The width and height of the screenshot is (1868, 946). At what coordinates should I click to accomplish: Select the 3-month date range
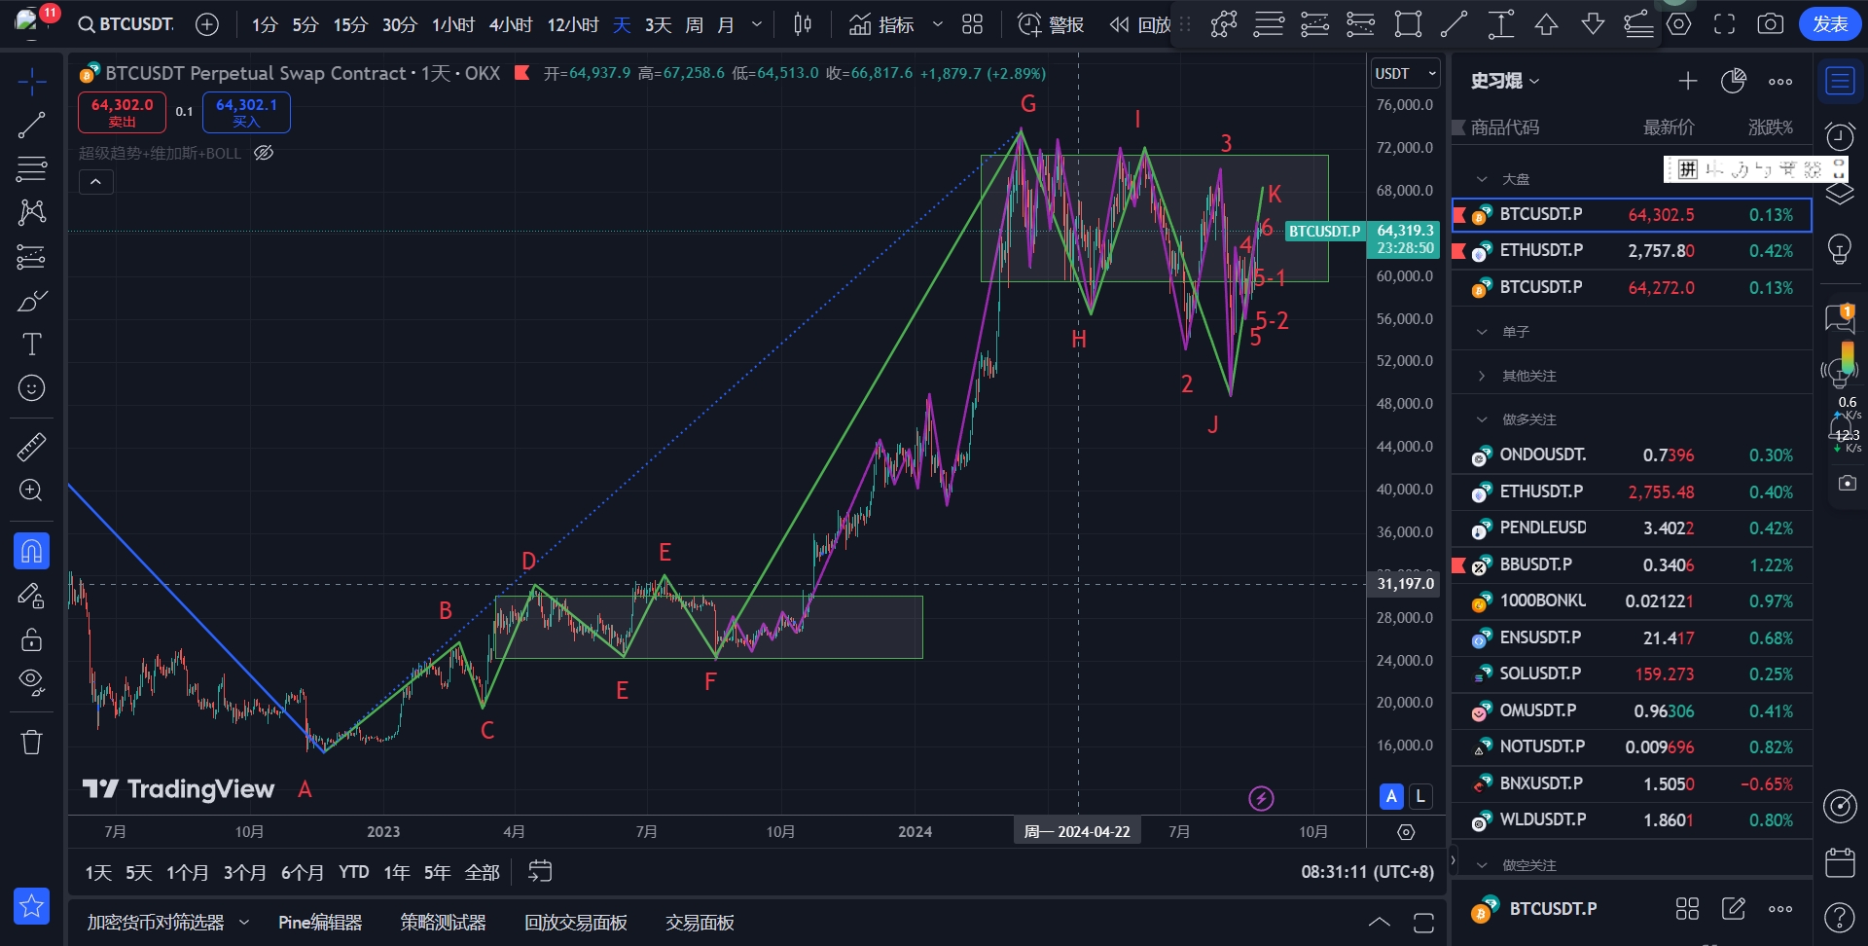[x=244, y=872]
